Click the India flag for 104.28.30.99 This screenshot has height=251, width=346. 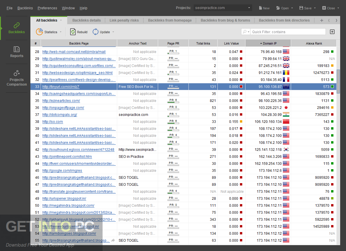286,114
